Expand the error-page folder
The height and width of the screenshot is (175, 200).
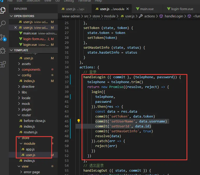click(x=33, y=172)
